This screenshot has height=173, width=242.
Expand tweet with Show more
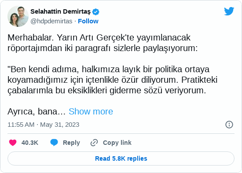click(x=91, y=111)
